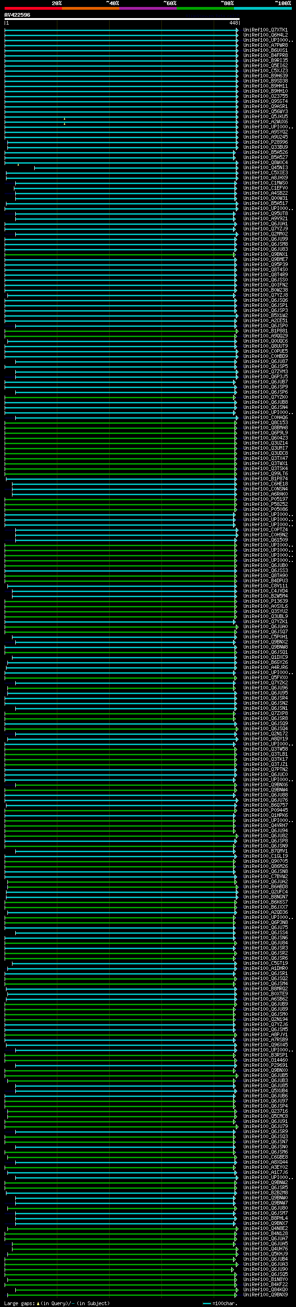
Task: Click hit label UniRef100_C1MWS0
Action: [265, 183]
